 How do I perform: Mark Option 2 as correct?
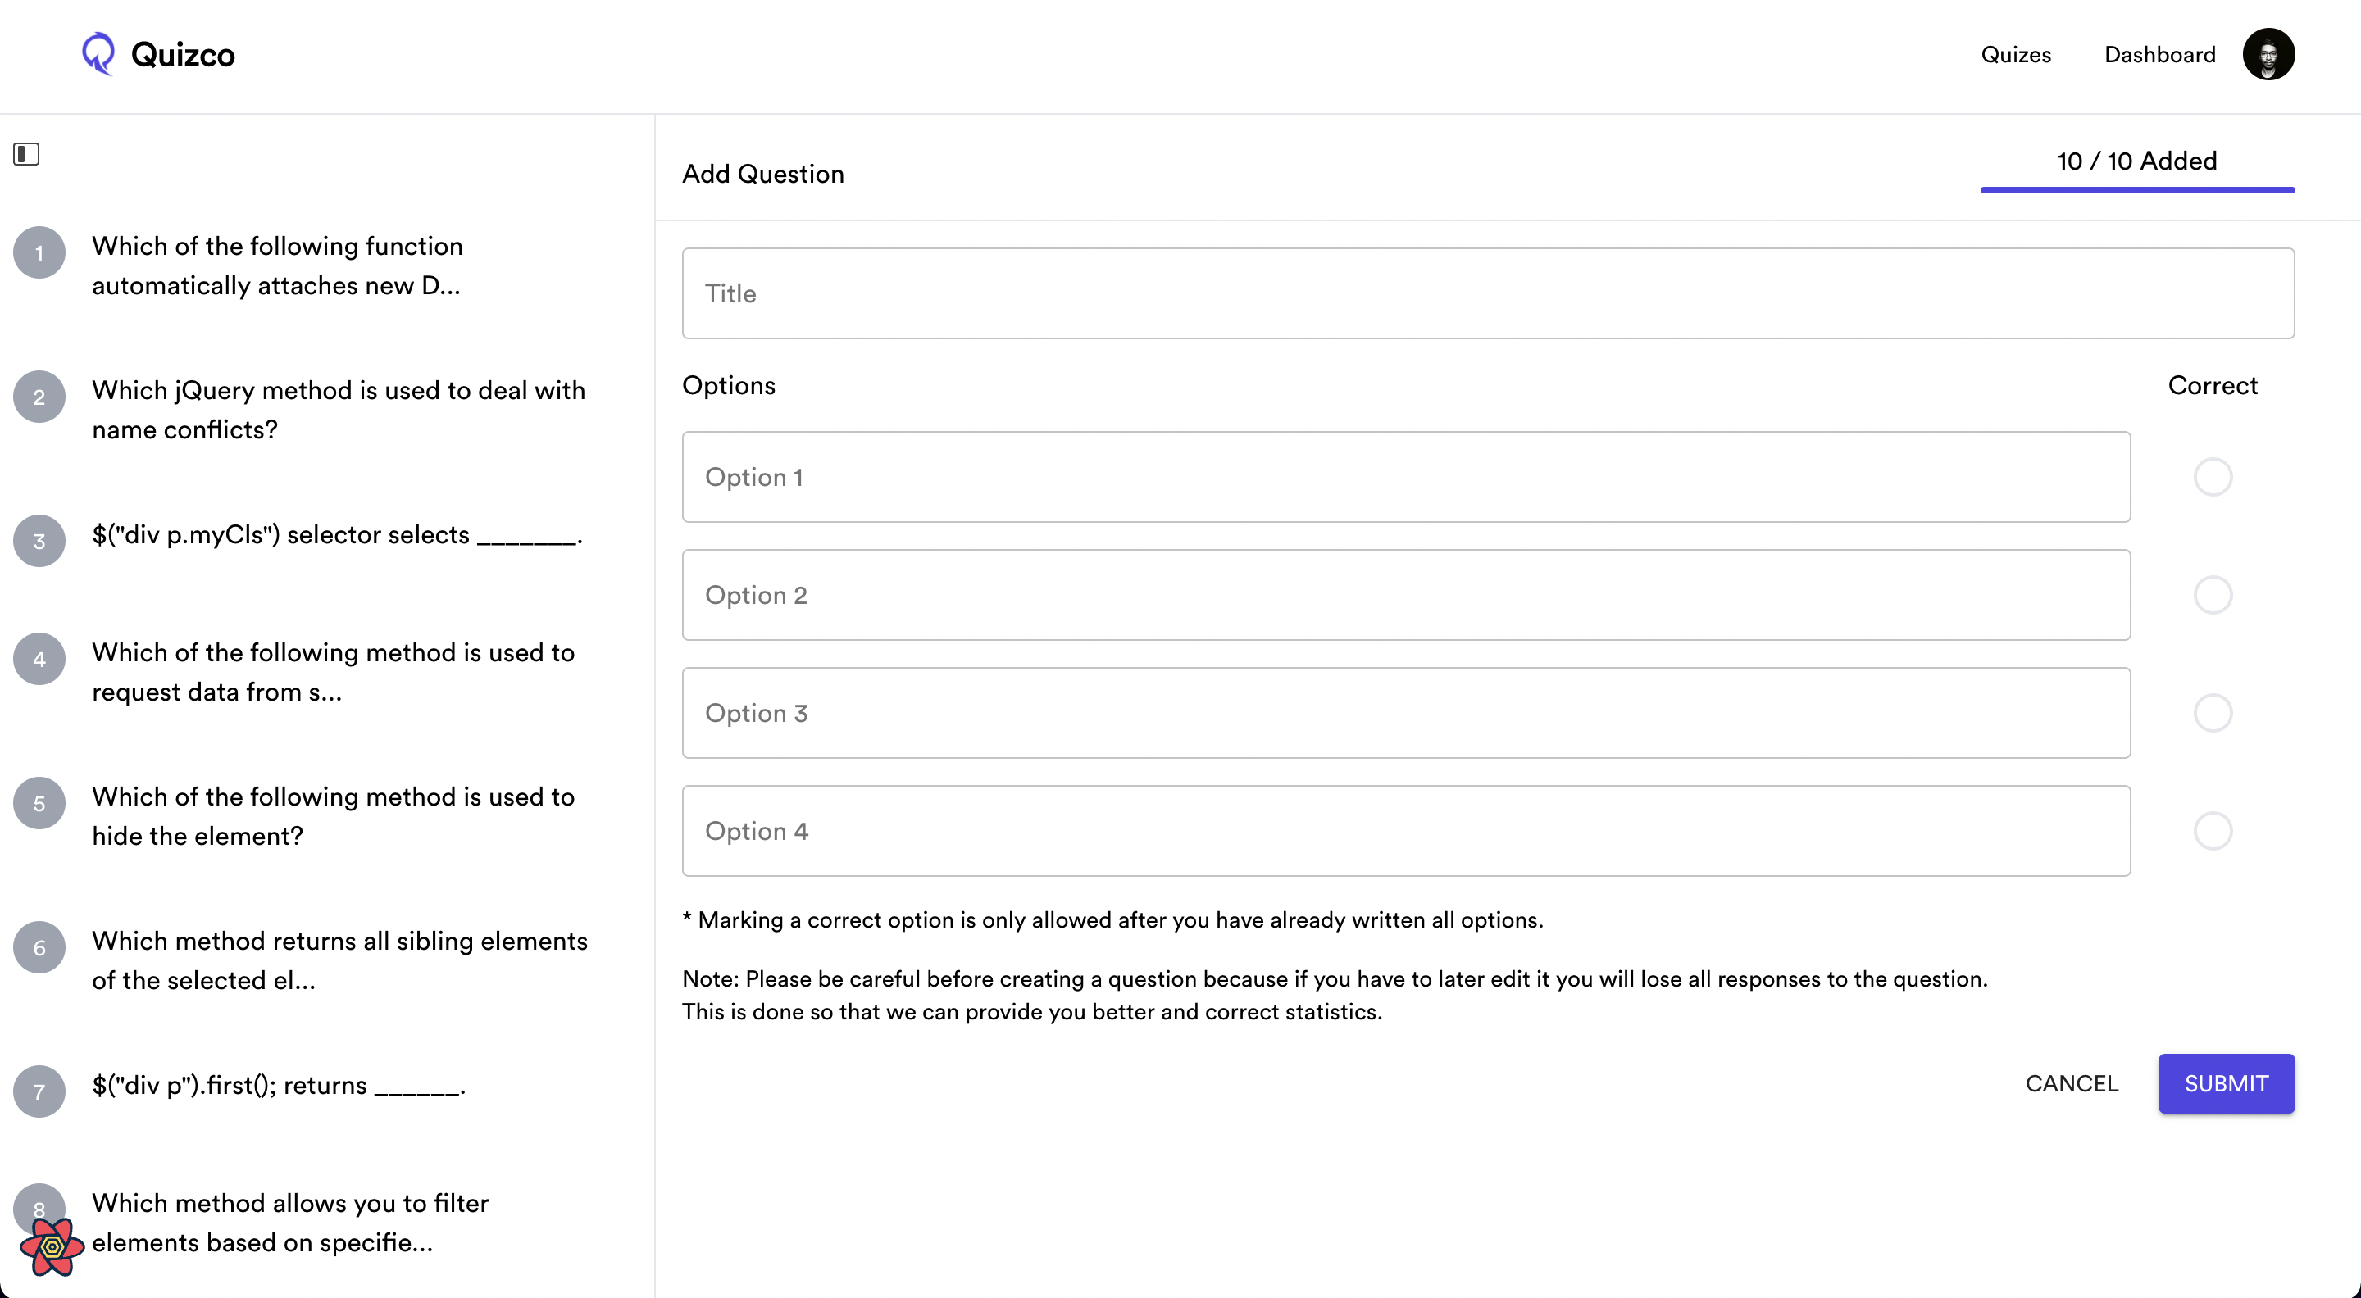point(2213,596)
